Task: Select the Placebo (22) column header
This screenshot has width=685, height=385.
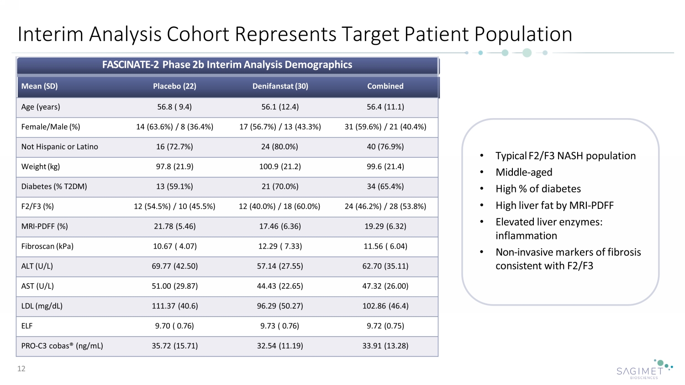Action: [174, 86]
